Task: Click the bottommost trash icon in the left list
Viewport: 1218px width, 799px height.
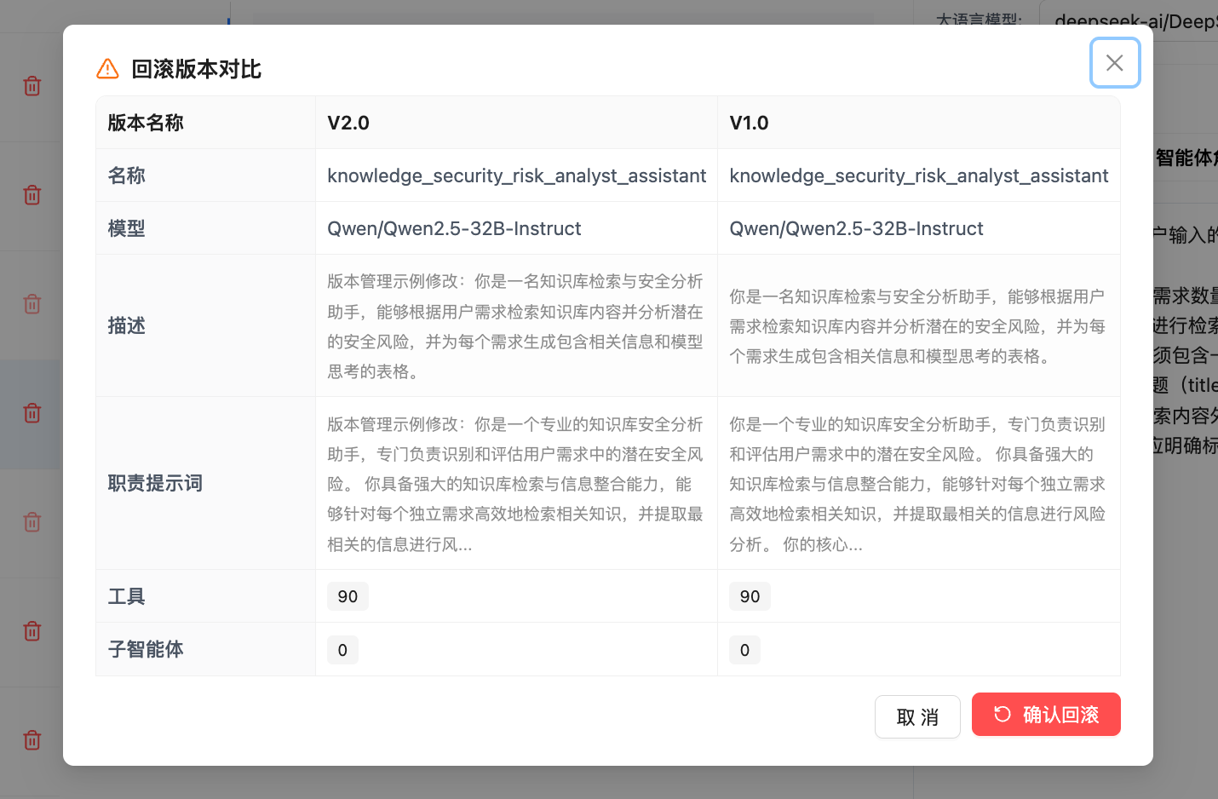Action: coord(32,740)
